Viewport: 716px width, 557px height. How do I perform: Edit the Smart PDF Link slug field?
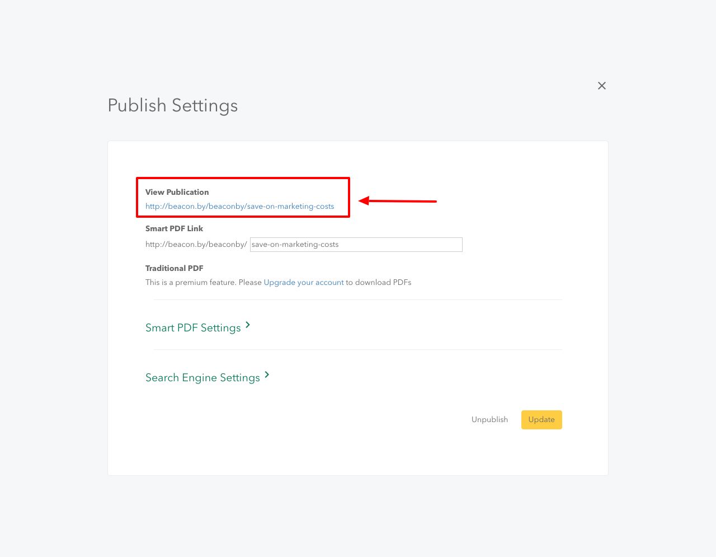click(x=356, y=245)
